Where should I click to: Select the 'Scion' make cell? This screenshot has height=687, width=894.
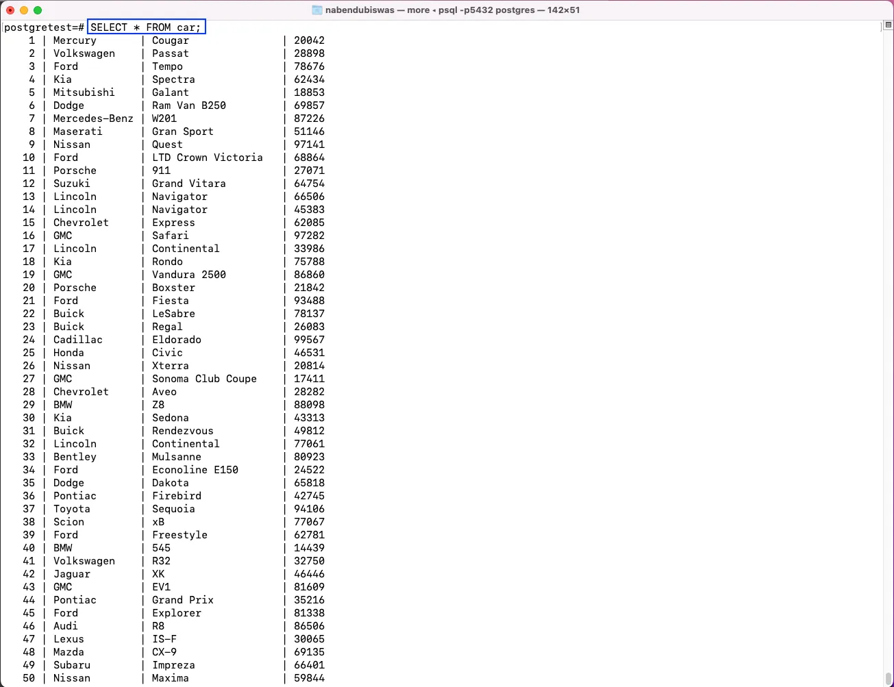coord(69,522)
